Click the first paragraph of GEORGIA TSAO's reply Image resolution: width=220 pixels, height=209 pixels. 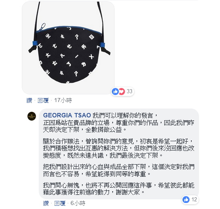(x=119, y=123)
